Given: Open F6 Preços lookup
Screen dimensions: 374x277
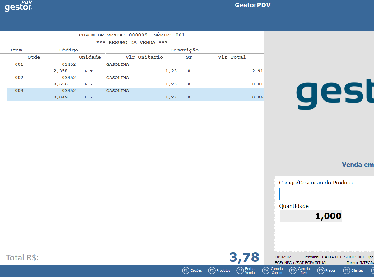Looking at the screenshot, I should point(326,270).
